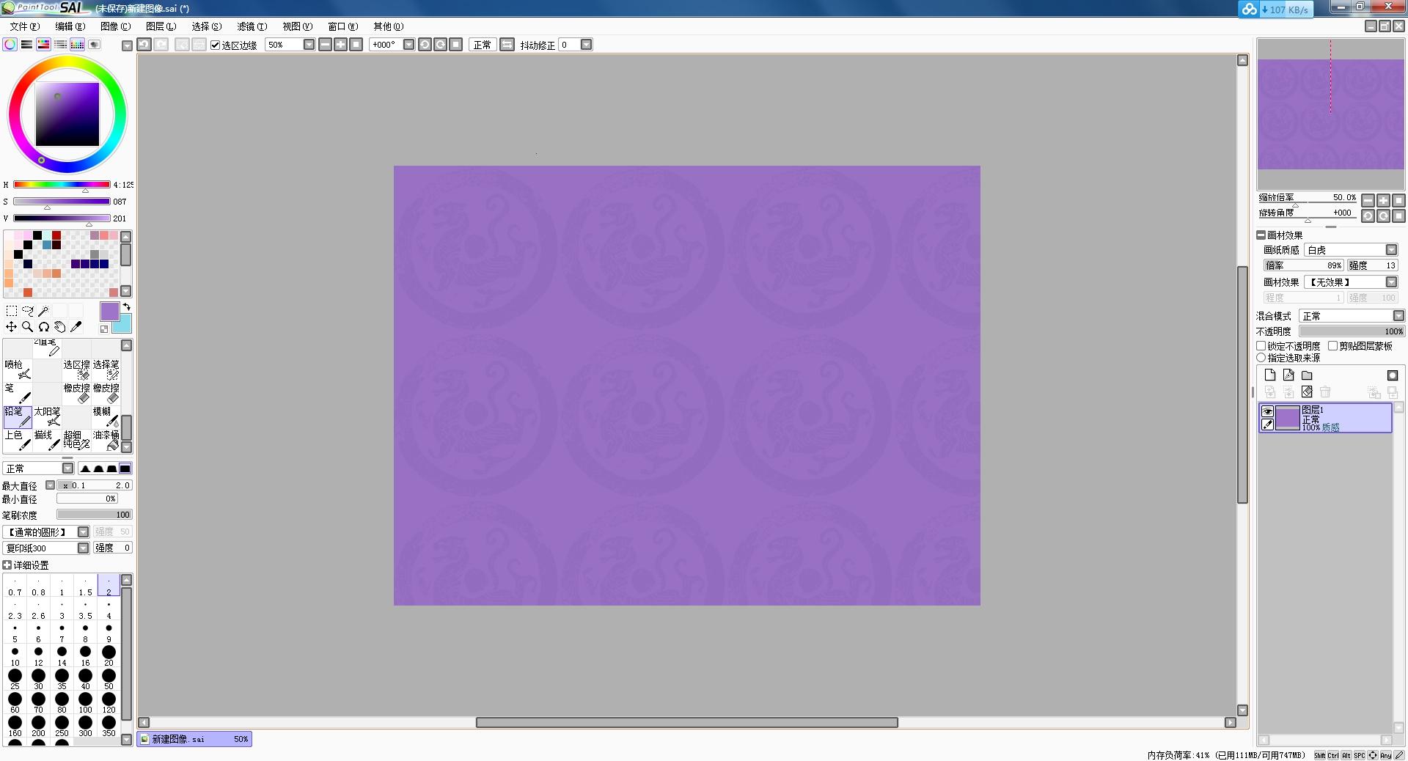The height and width of the screenshot is (761, 1408).
Task: Click the undo arrow in toolbar
Action: pos(144,45)
